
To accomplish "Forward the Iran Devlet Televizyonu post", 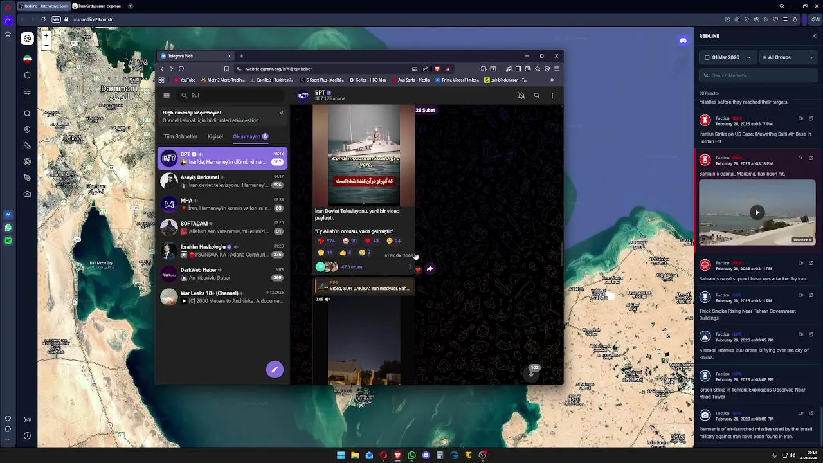I will [x=430, y=269].
